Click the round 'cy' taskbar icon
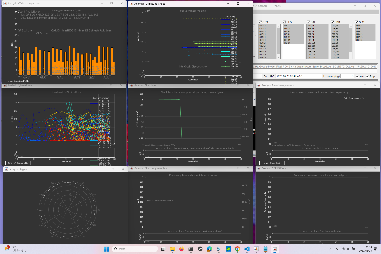 click(x=200, y=249)
